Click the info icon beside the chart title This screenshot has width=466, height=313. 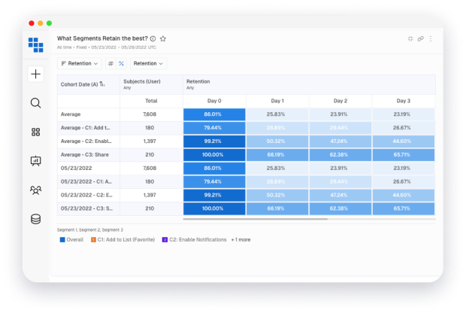pyautogui.click(x=153, y=38)
